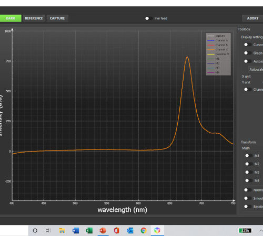Switch to PowerPoint in the taskbar
Image resolution: width=263 pixels, height=236 pixels.
pyautogui.click(x=103, y=231)
